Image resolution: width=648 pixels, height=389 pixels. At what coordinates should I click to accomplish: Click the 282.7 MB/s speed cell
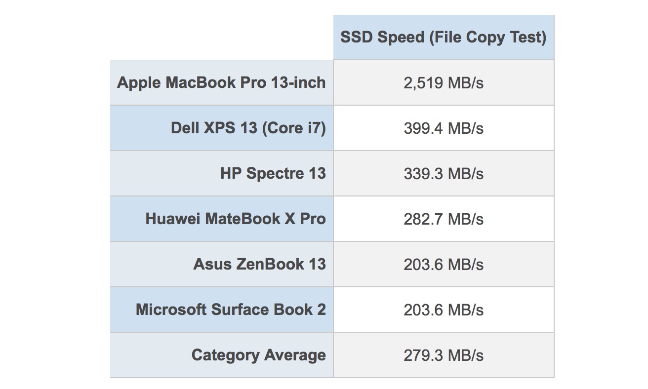443,219
